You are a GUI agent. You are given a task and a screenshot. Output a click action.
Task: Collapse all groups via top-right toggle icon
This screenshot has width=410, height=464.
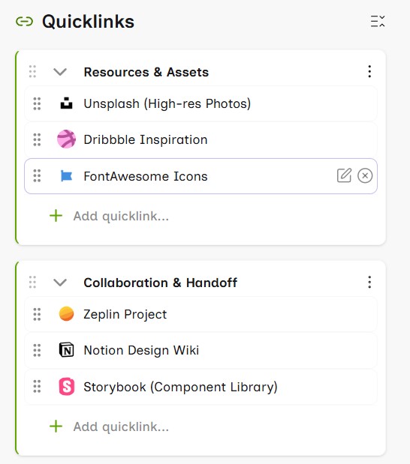[378, 21]
